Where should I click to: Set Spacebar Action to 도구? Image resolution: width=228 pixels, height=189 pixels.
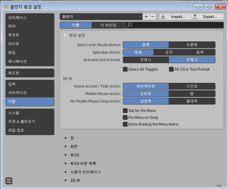169,52
